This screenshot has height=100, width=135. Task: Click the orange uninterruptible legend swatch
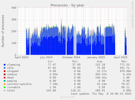tap(5, 84)
